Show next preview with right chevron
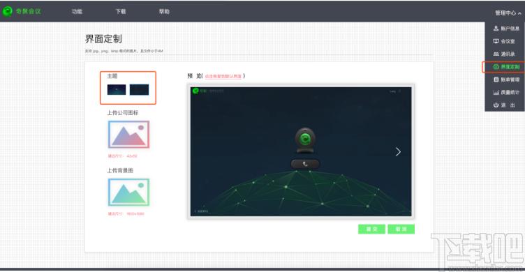The image size is (525, 272). (398, 152)
